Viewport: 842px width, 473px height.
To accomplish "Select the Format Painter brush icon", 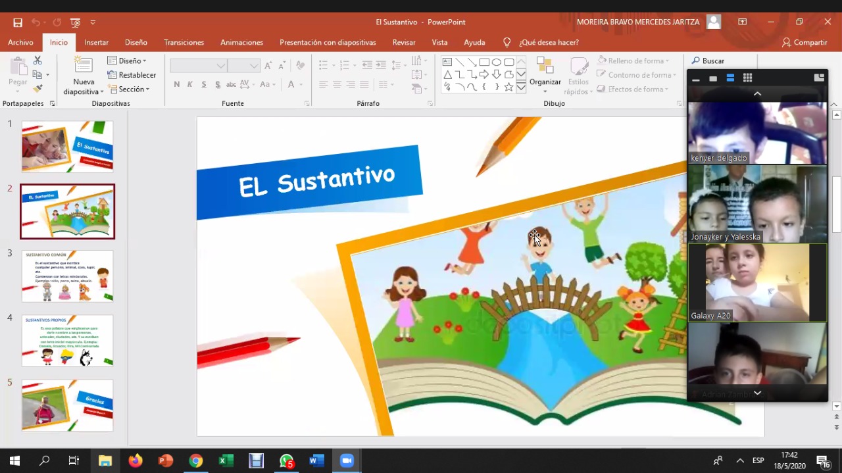I will tap(37, 89).
